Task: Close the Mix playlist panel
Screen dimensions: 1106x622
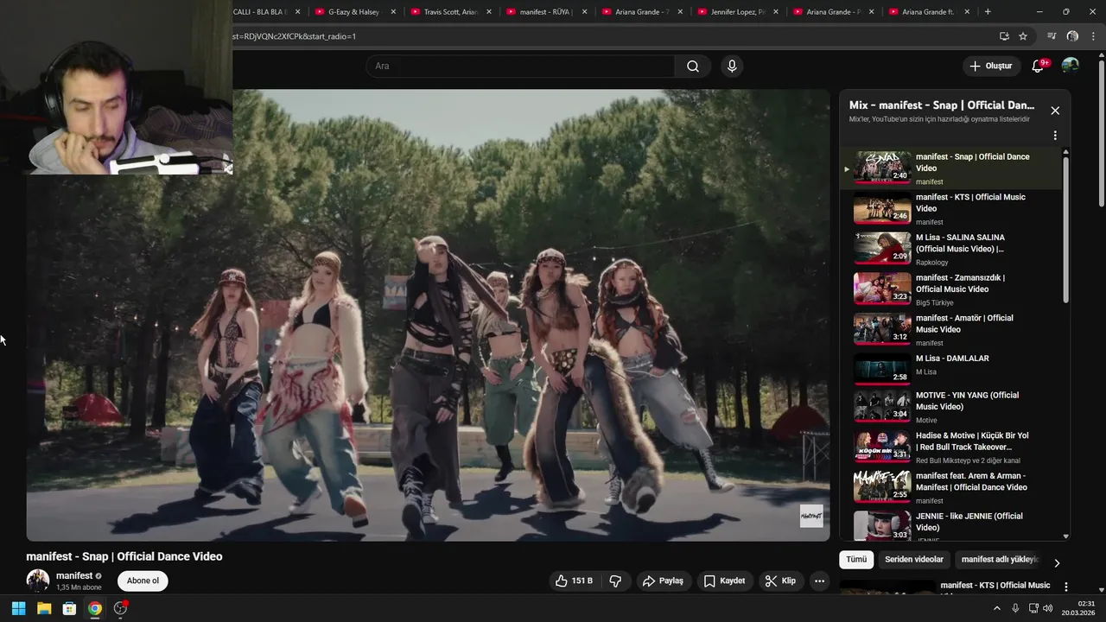Action: [1055, 111]
